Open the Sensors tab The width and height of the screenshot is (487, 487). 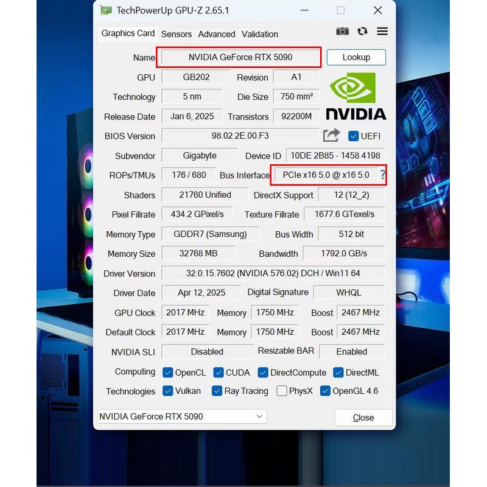tap(176, 34)
